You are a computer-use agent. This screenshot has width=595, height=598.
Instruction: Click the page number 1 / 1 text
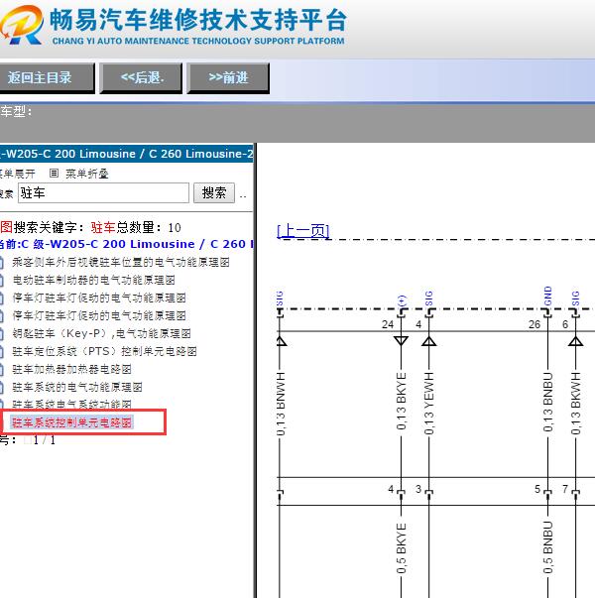coord(45,440)
